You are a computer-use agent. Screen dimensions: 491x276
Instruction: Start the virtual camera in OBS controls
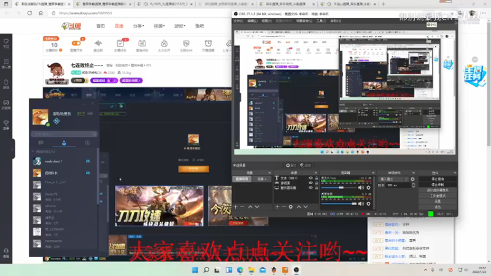(438, 190)
